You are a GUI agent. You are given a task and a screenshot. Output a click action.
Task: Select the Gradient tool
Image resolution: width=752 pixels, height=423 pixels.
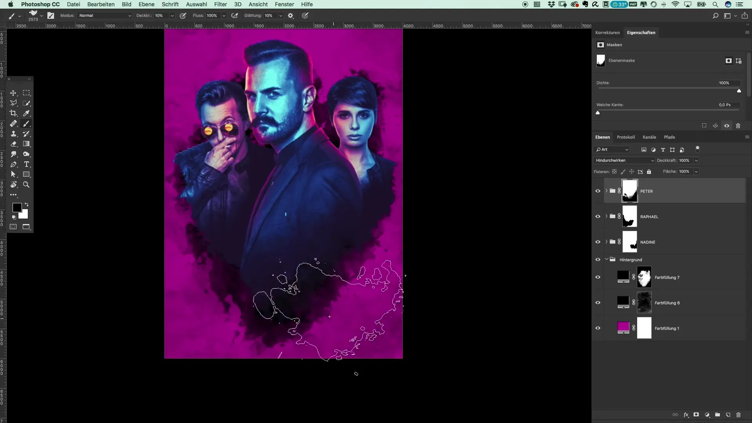tap(26, 144)
